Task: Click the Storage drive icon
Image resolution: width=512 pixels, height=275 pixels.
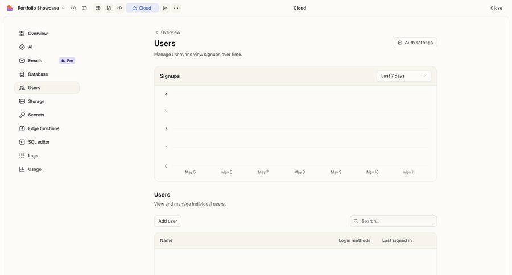Action: [x=22, y=102]
